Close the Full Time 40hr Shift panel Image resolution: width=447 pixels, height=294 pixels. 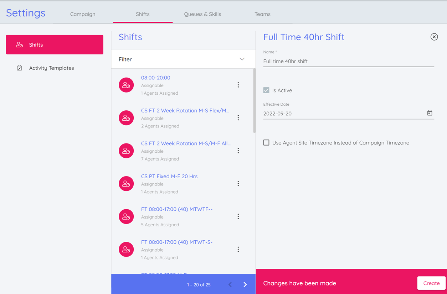[x=434, y=37]
